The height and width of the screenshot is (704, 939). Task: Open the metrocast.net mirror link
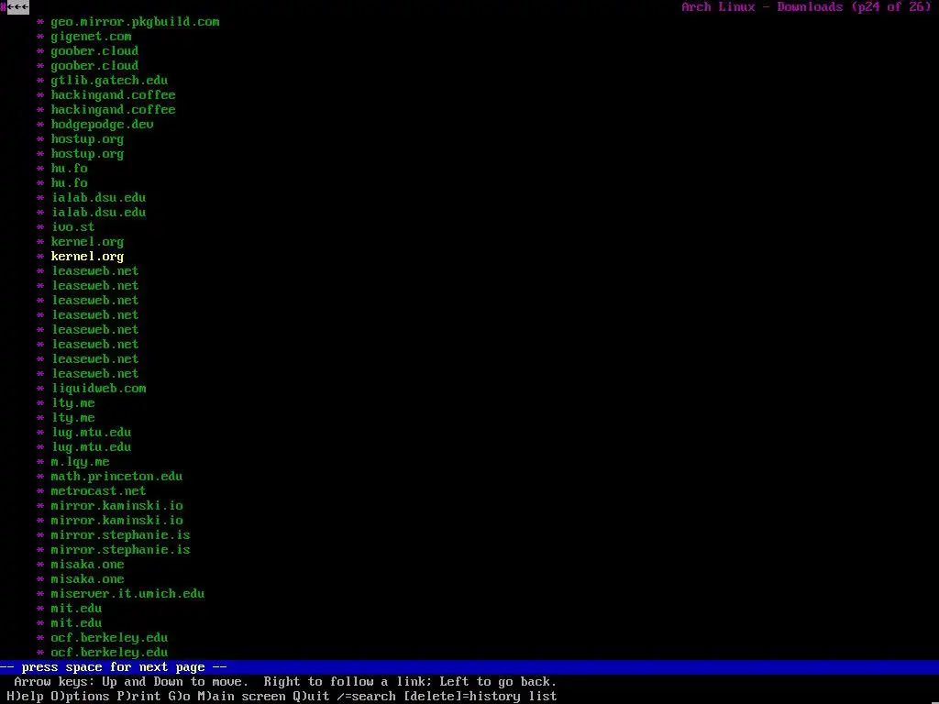pyautogui.click(x=98, y=491)
